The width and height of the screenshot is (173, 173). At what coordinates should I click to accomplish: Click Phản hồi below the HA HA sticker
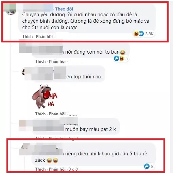[x=57, y=114]
